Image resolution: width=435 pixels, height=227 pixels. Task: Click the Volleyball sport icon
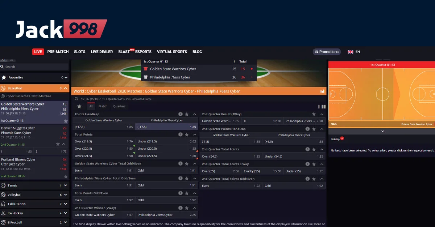(3, 194)
